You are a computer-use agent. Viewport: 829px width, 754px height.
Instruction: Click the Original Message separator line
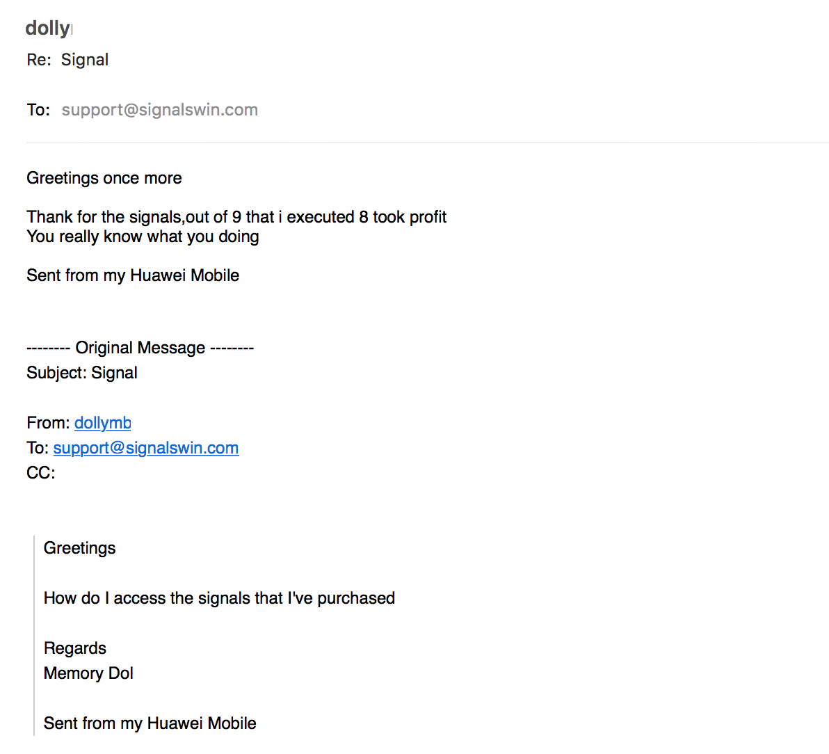click(x=140, y=348)
